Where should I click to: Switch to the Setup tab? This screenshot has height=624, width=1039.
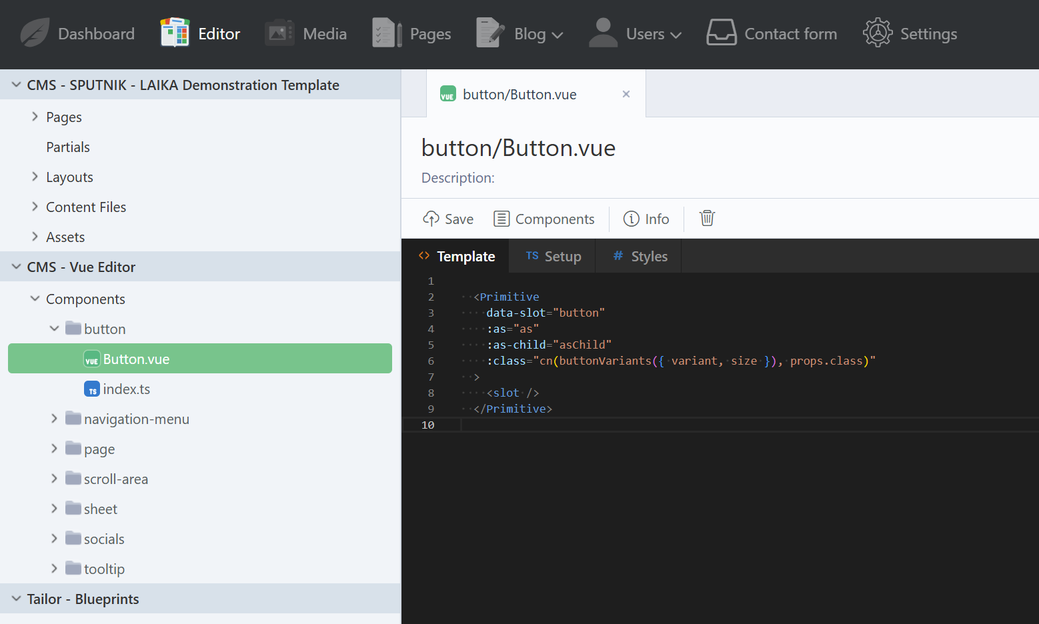(553, 257)
